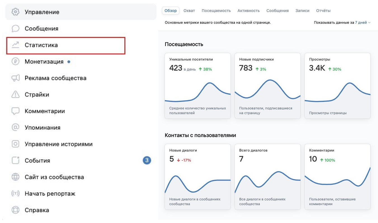Click the @ icon for Упоминания
The width and height of the screenshot is (378, 223).
click(15, 128)
